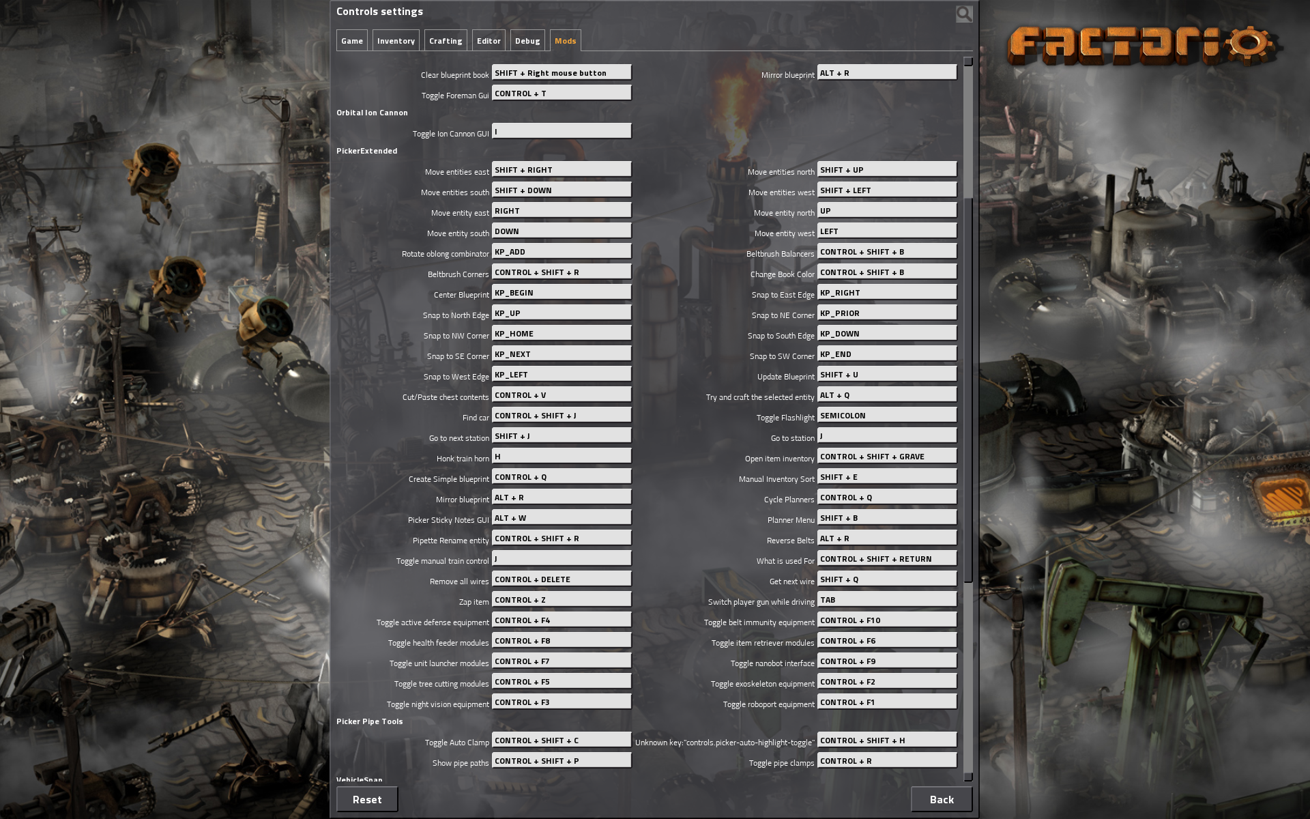Click the Mods tab in controls settings
Screen dimensions: 1310x819
coord(564,40)
